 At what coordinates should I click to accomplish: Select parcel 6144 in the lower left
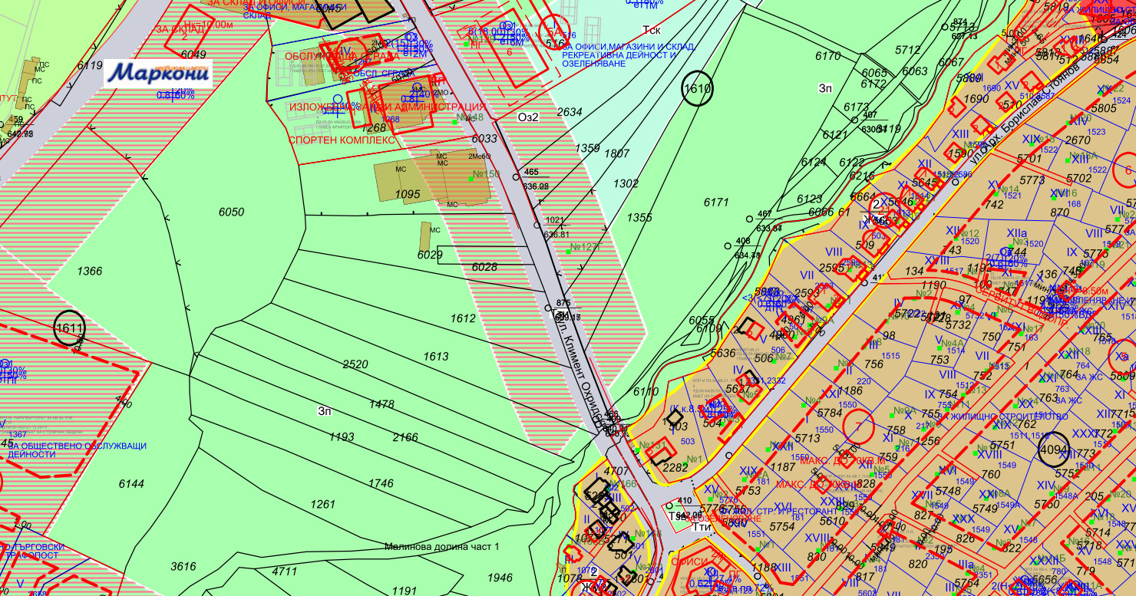(x=131, y=483)
